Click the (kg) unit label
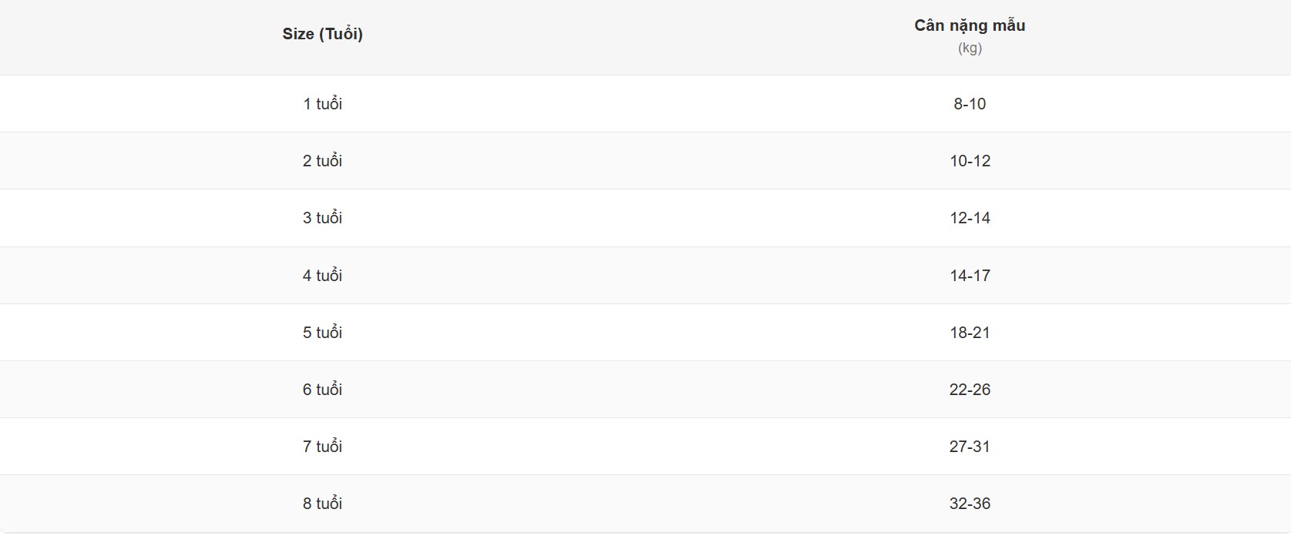The width and height of the screenshot is (1291, 536). point(970,48)
